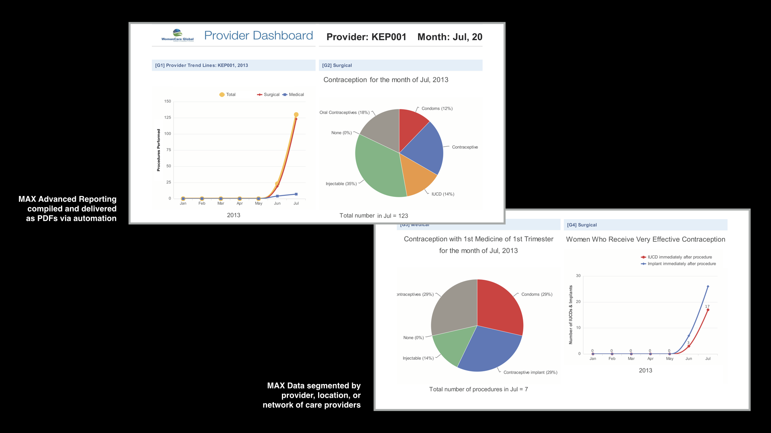Click the Provider Dashboard title
The image size is (771, 433).
pos(259,36)
